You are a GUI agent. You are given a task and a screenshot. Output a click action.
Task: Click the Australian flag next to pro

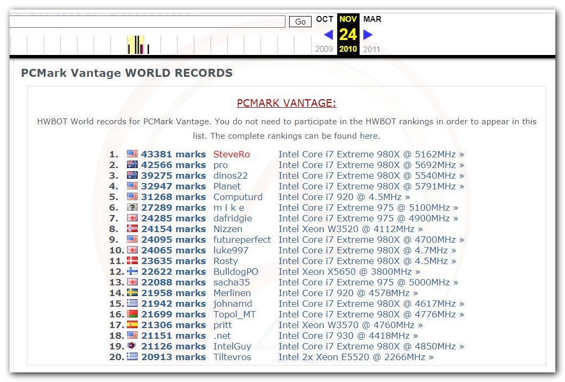132,165
